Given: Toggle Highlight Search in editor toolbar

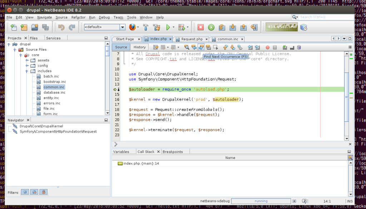Looking at the screenshot, I should tap(208, 47).
